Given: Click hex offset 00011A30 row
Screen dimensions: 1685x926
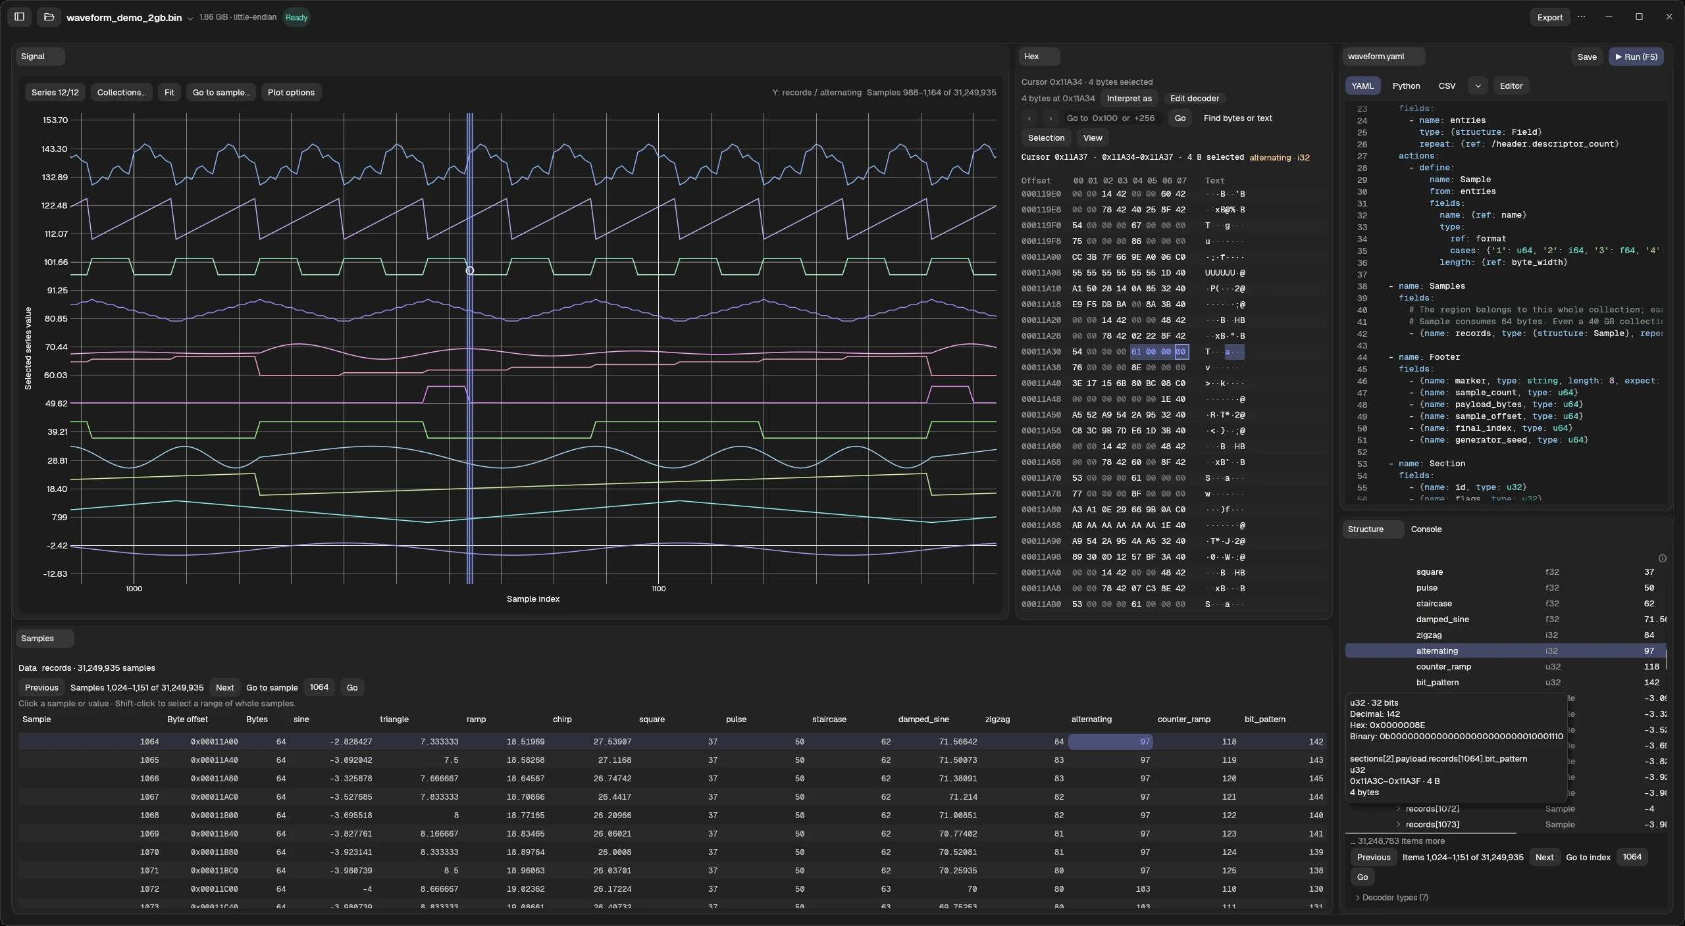Looking at the screenshot, I should point(1041,352).
